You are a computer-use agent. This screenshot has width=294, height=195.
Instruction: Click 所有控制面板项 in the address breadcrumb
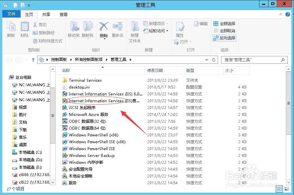(x=89, y=60)
